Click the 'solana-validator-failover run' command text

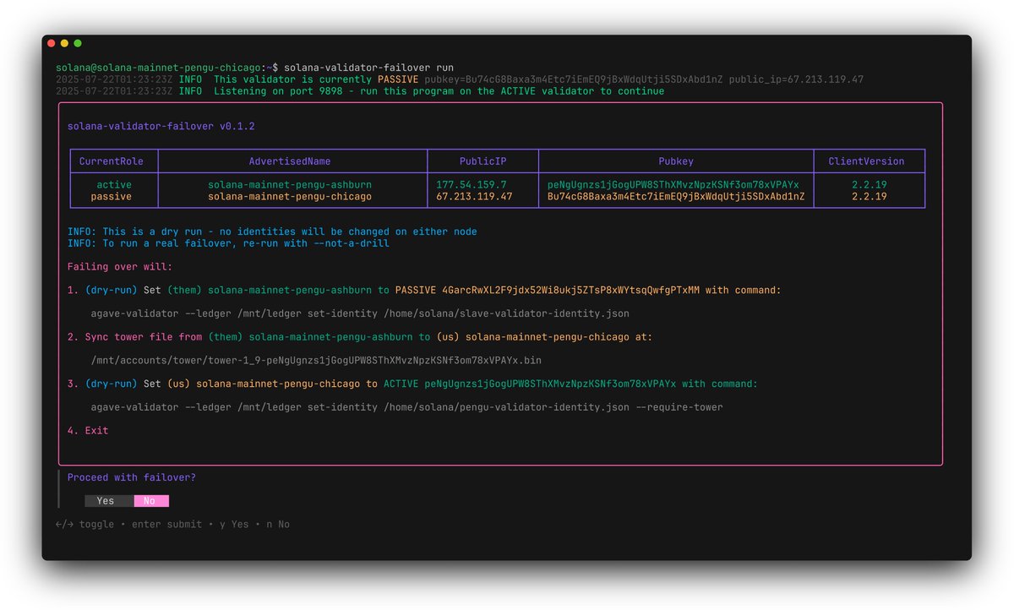[368, 68]
